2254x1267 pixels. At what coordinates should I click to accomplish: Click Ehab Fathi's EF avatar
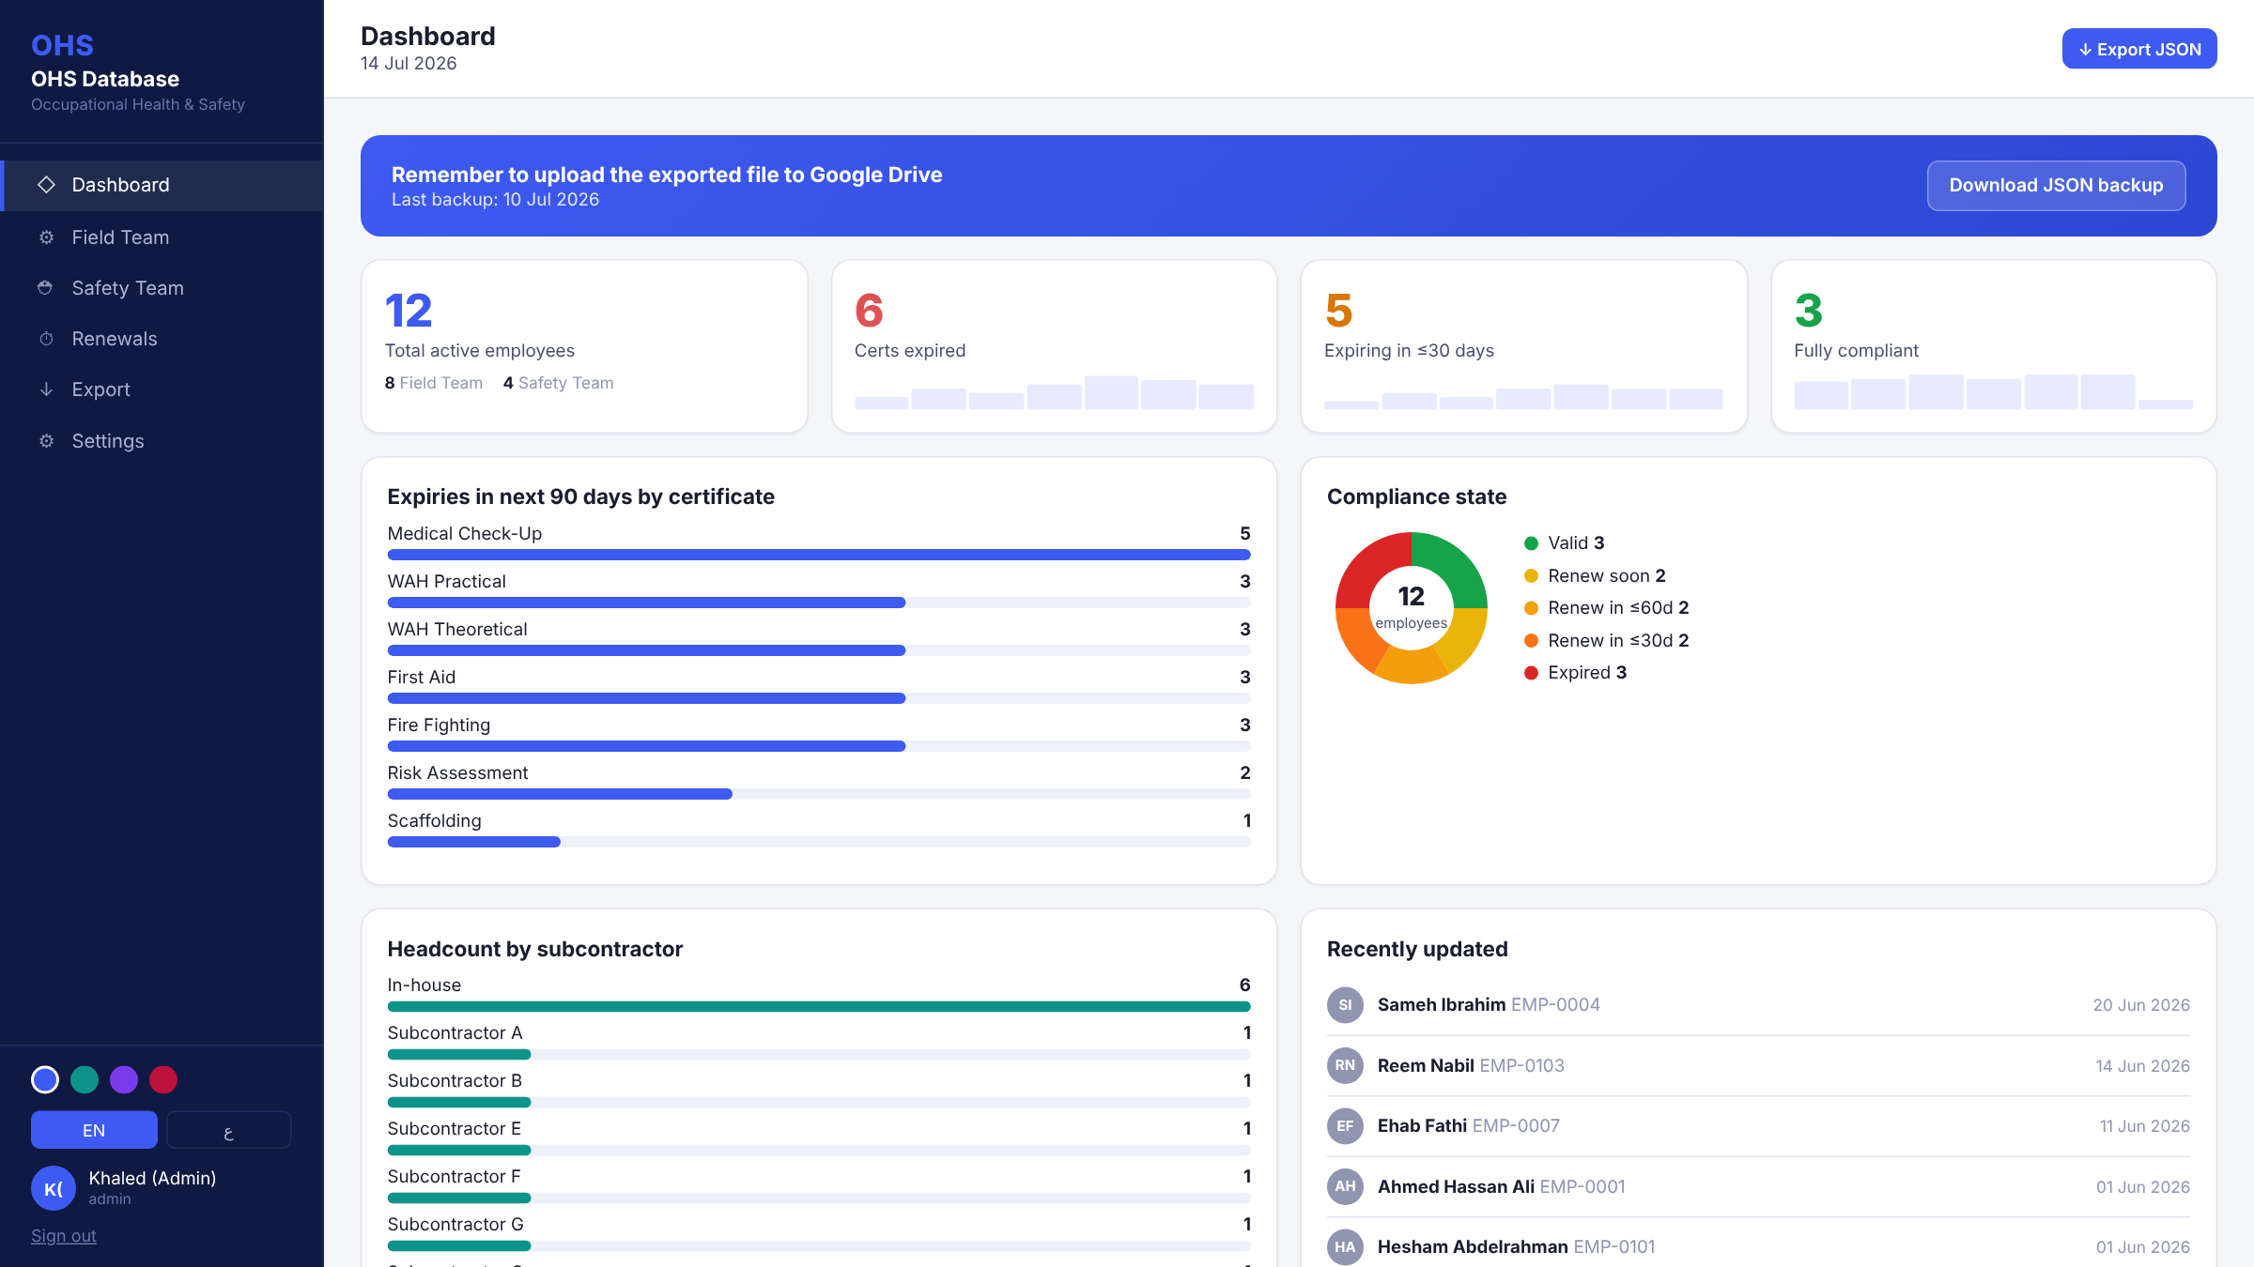1345,1126
